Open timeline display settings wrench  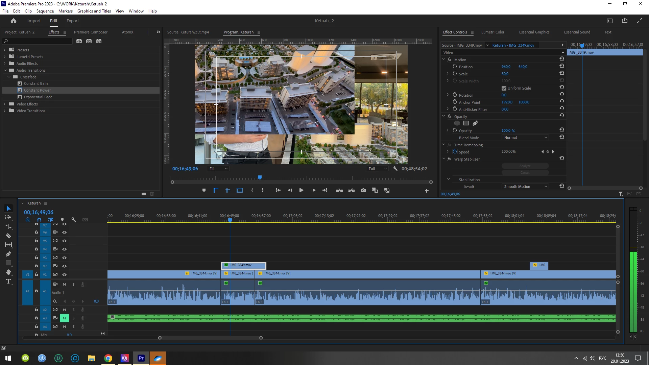pos(74,220)
